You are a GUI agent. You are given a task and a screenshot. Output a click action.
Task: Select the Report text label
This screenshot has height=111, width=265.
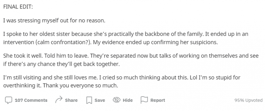(x=158, y=100)
